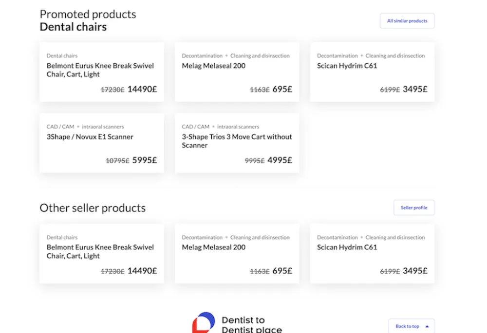
Task: Click the bold Dental chairs section heading
Action: 74,27
